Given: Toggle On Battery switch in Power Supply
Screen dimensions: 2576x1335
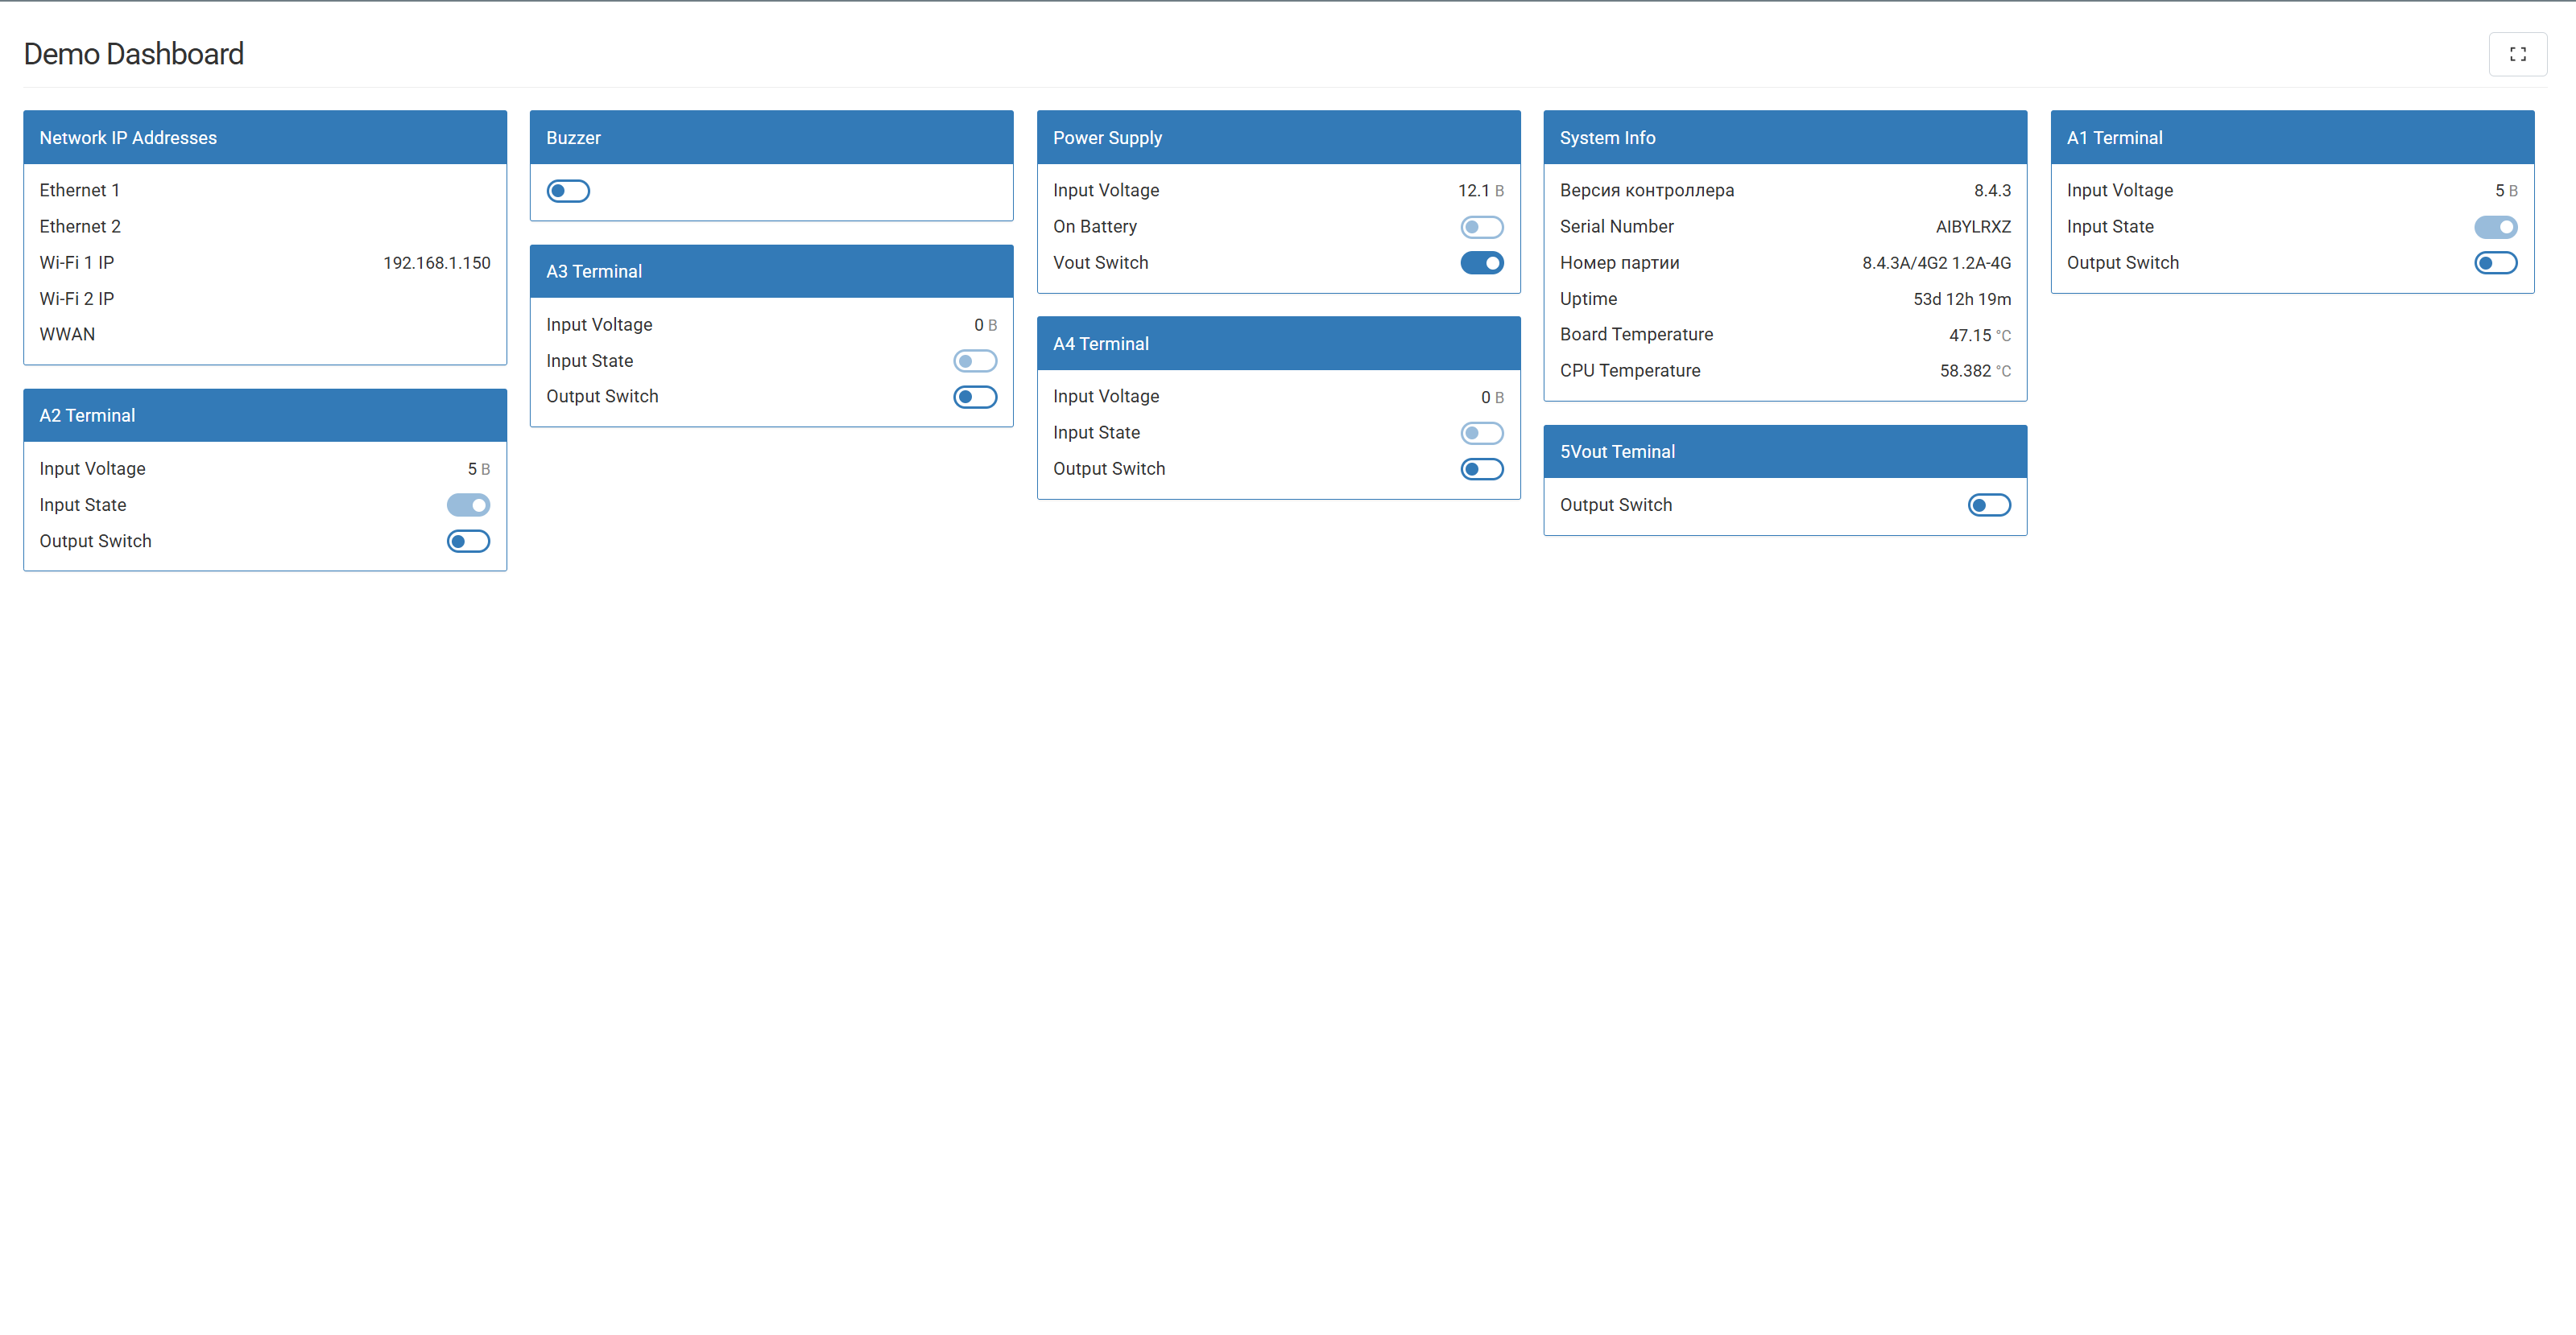Looking at the screenshot, I should 1481,227.
